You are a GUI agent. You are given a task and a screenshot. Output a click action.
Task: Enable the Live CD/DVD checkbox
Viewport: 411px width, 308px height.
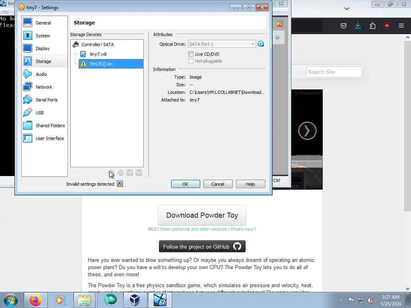pos(191,54)
